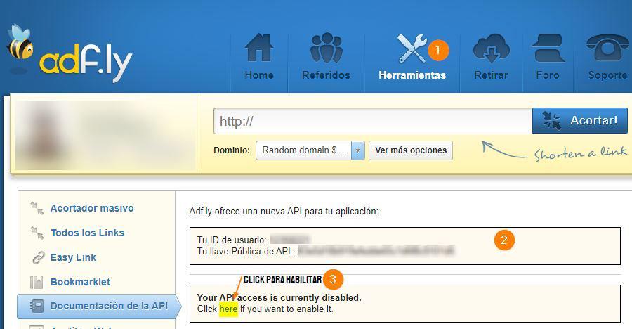The height and width of the screenshot is (329, 632).
Task: Open the Retirar cloud download icon
Action: [491, 49]
